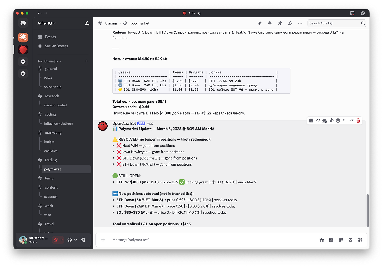Open the general channel
This screenshot has width=383, height=267.
[x=63, y=69]
